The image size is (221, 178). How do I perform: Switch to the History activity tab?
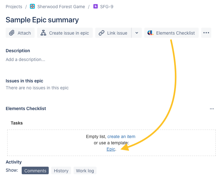[x=61, y=170]
